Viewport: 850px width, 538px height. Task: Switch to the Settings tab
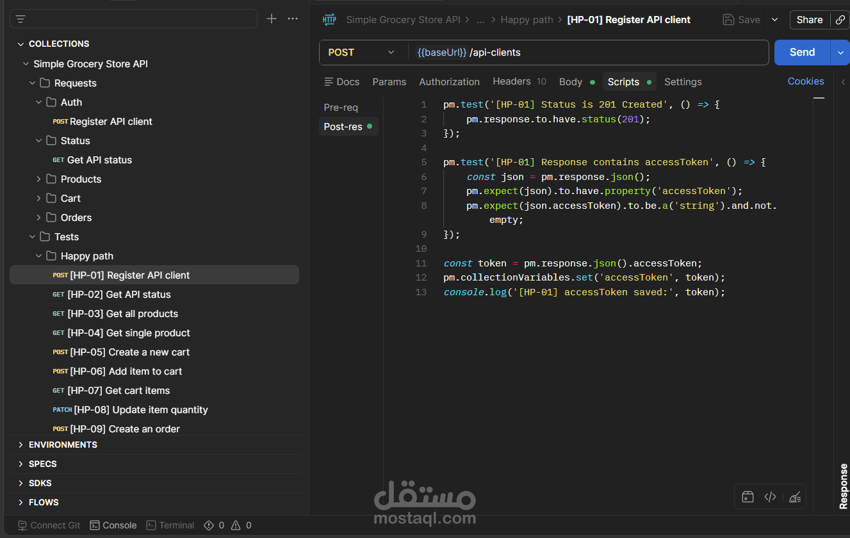click(x=683, y=82)
